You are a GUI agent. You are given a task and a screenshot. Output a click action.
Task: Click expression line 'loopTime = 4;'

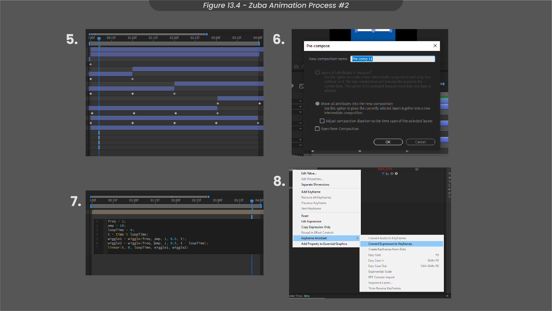[121, 230]
